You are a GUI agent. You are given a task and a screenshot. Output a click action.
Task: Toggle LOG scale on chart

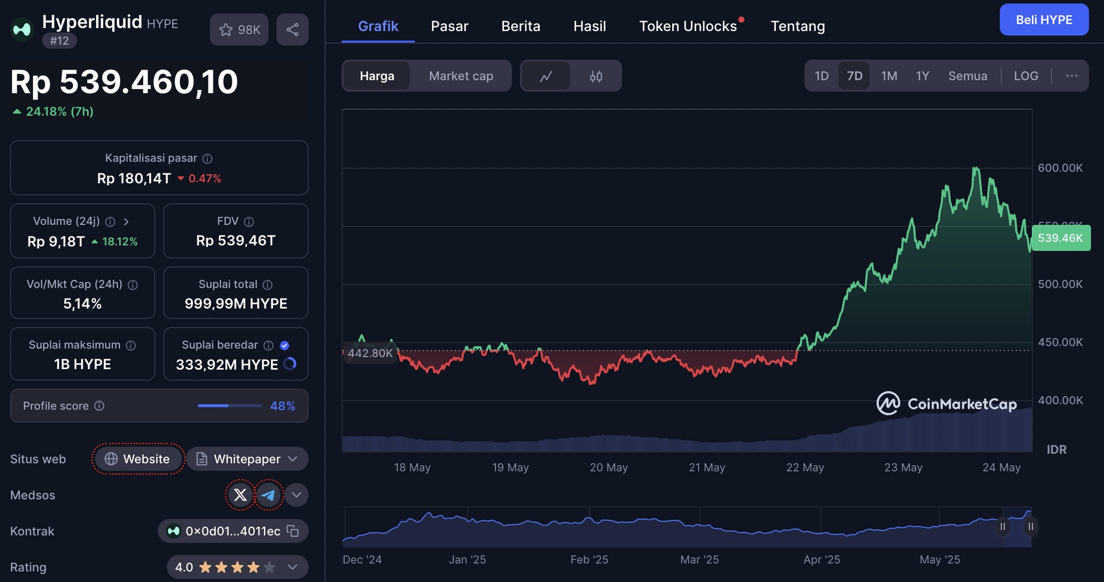(x=1026, y=76)
